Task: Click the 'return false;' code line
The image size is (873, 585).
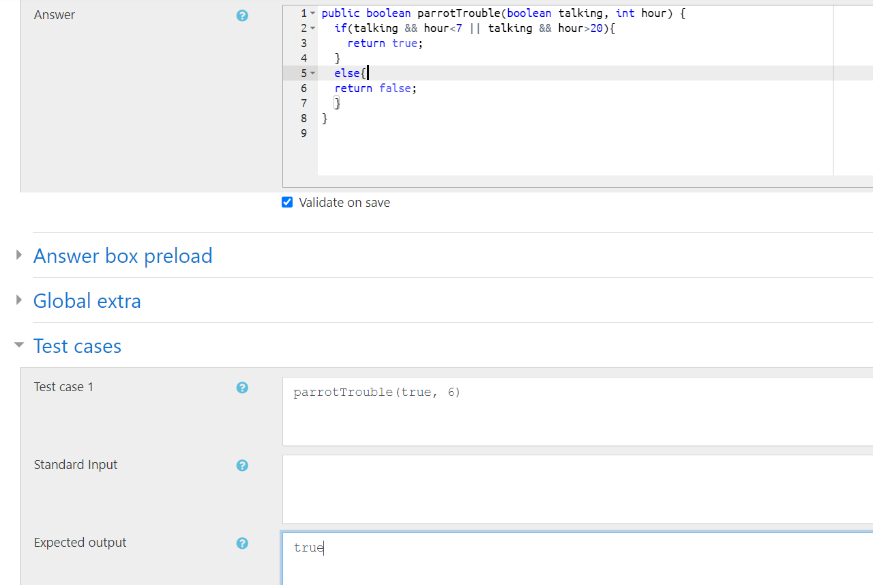Action: pos(375,88)
